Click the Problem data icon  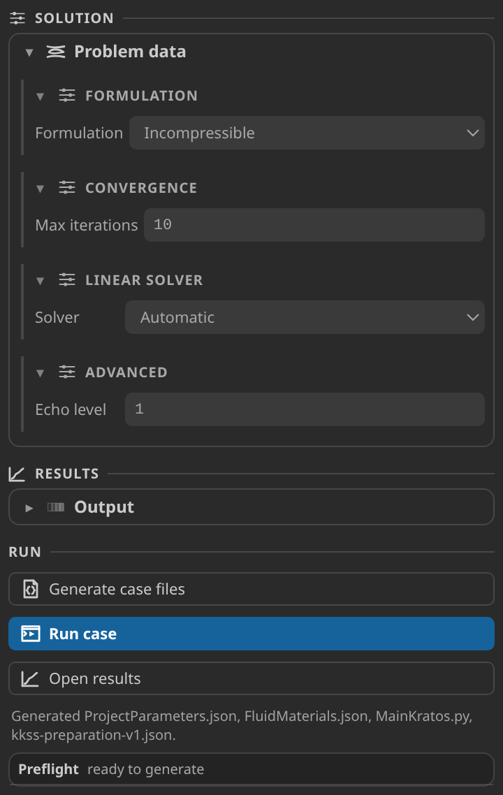tap(56, 52)
